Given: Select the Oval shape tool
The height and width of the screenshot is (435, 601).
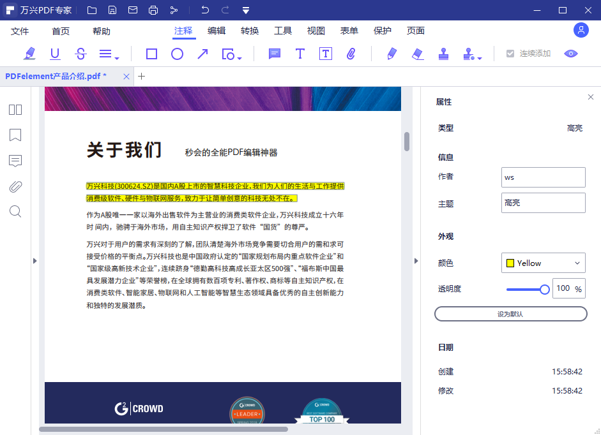Looking at the screenshot, I should click(x=177, y=54).
